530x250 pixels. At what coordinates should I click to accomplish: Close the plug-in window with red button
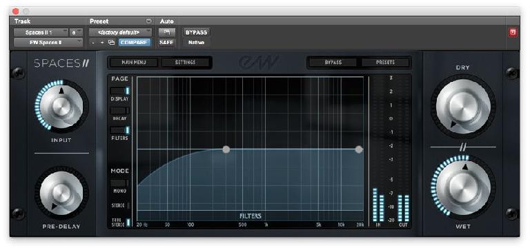(16, 11)
